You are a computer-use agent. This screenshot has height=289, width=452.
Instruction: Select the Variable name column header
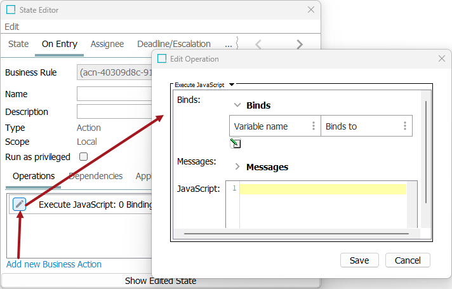275,126
